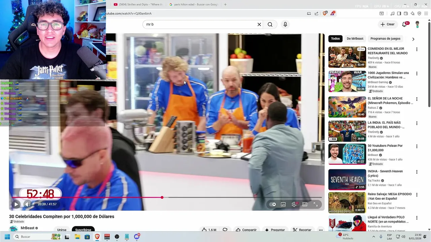Click the Suscribirse button

pos(83,230)
